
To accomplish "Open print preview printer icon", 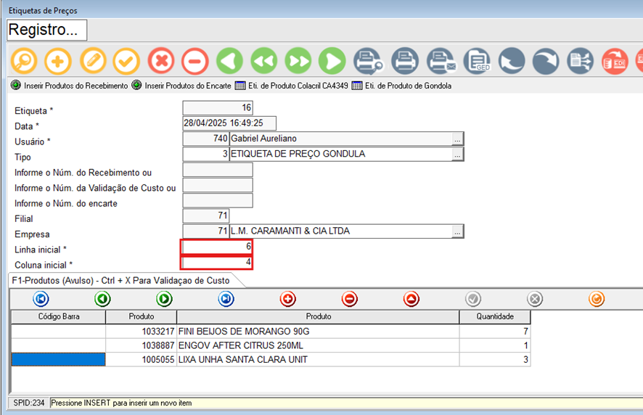I will [368, 61].
